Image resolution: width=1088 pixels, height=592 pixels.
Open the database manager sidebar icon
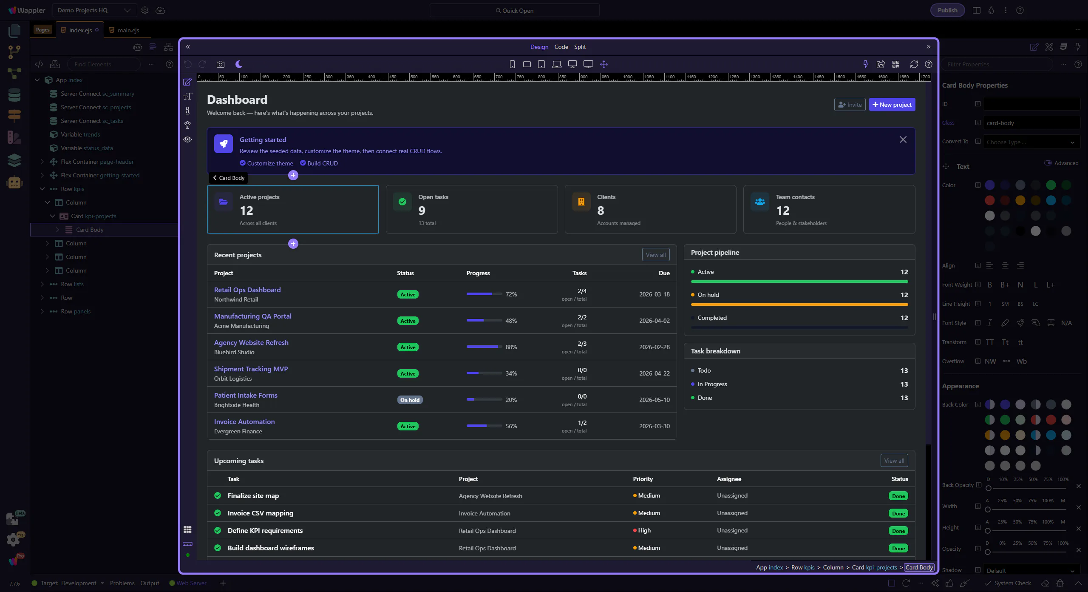click(14, 94)
